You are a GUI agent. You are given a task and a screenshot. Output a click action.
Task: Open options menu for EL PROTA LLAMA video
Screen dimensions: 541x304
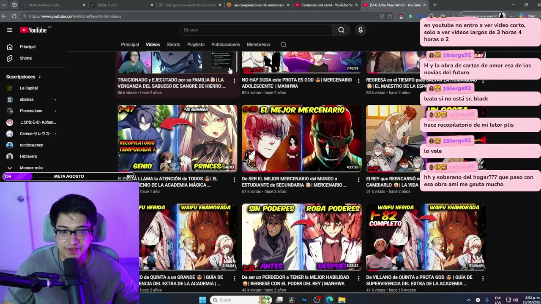[x=234, y=180]
